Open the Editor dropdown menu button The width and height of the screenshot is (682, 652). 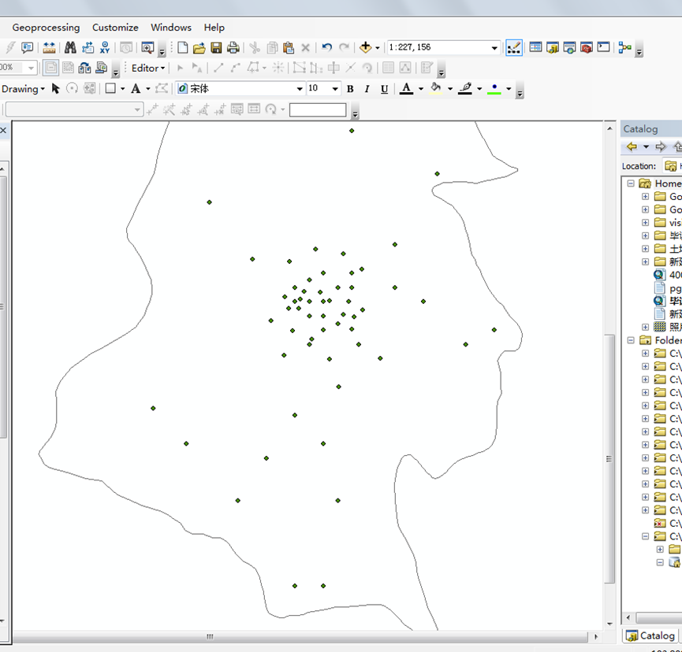coord(148,69)
